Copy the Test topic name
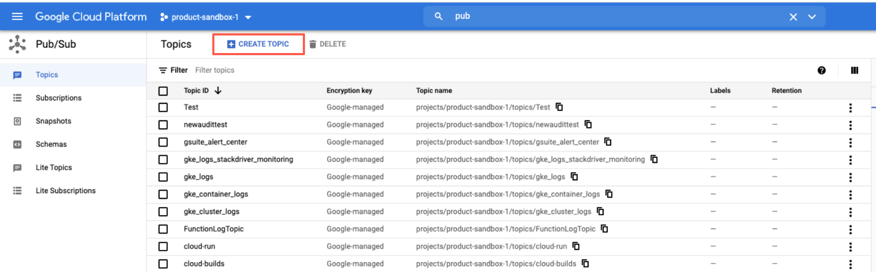The width and height of the screenshot is (876, 272). (559, 107)
